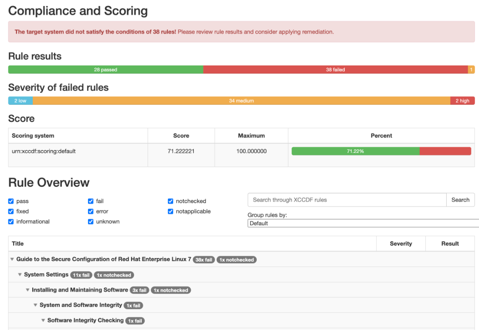Click 1x fail badge on System and Software Integrity
479x330 pixels.
click(133, 306)
